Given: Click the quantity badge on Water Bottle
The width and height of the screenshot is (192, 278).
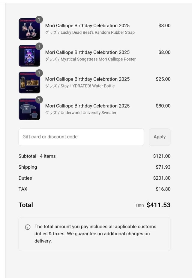Looking at the screenshot, I should point(39,73).
